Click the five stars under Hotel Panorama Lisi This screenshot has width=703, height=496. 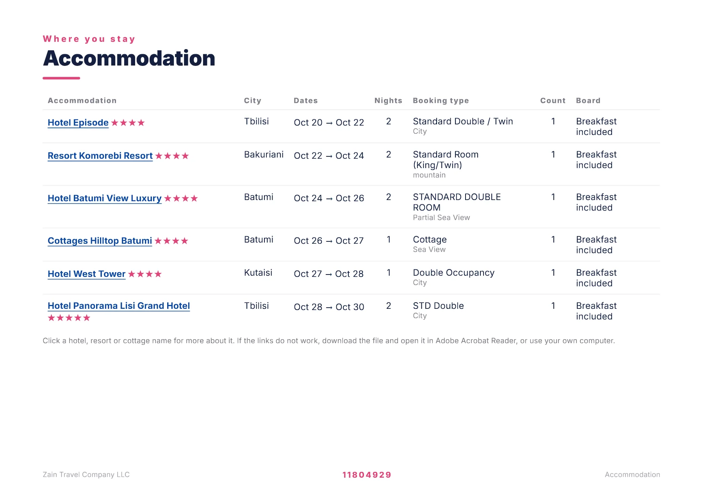(69, 318)
